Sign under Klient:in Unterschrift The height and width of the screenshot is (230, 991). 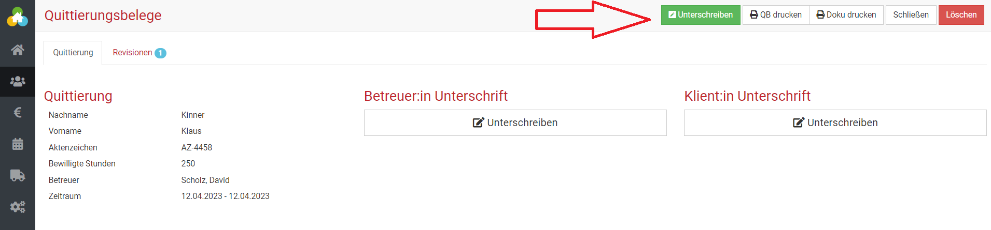click(835, 122)
